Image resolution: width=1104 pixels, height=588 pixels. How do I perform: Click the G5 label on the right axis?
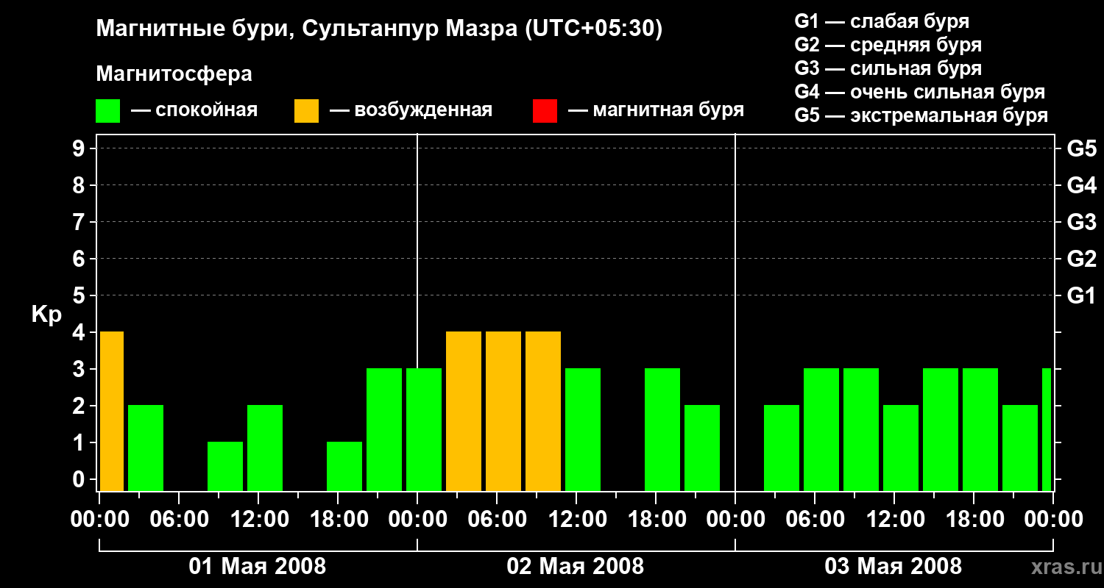tap(1081, 148)
